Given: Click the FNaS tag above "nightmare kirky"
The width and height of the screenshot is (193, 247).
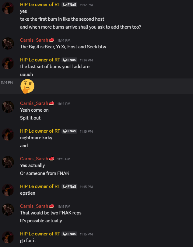Looking at the screenshot, I should click(69, 131).
